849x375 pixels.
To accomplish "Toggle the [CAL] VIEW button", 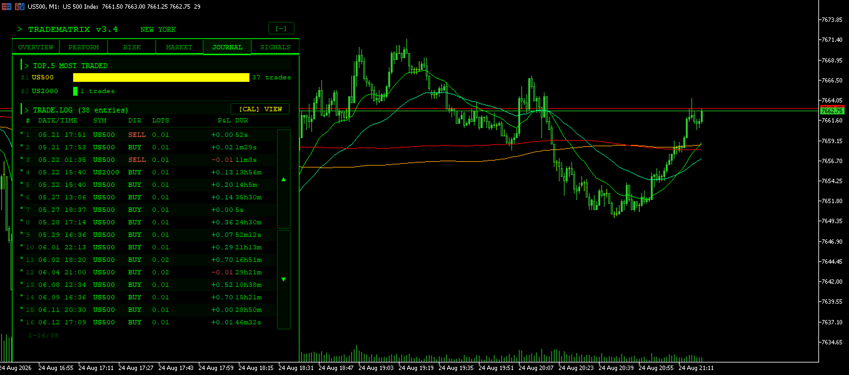I will point(260,109).
